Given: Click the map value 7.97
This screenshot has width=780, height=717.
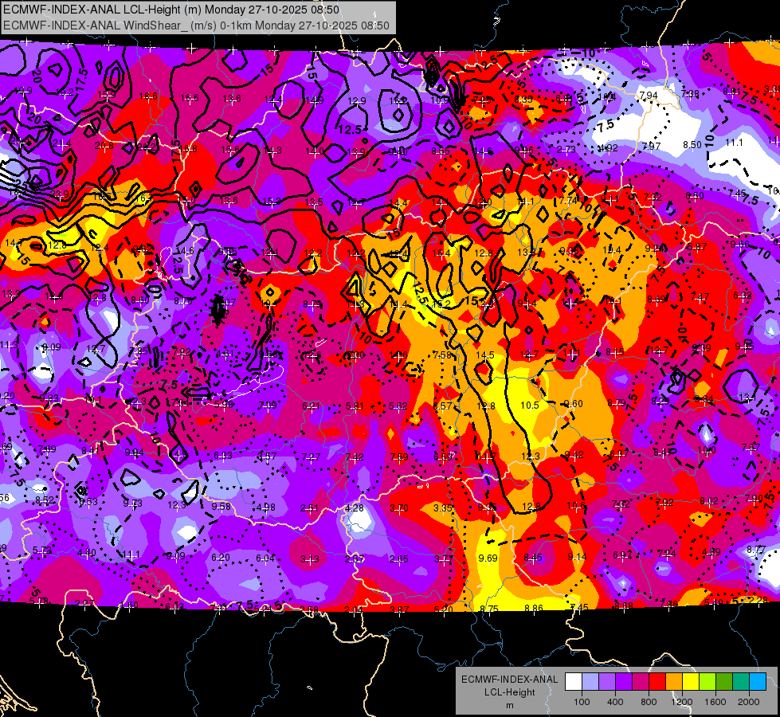Looking at the screenshot, I should point(651,147).
